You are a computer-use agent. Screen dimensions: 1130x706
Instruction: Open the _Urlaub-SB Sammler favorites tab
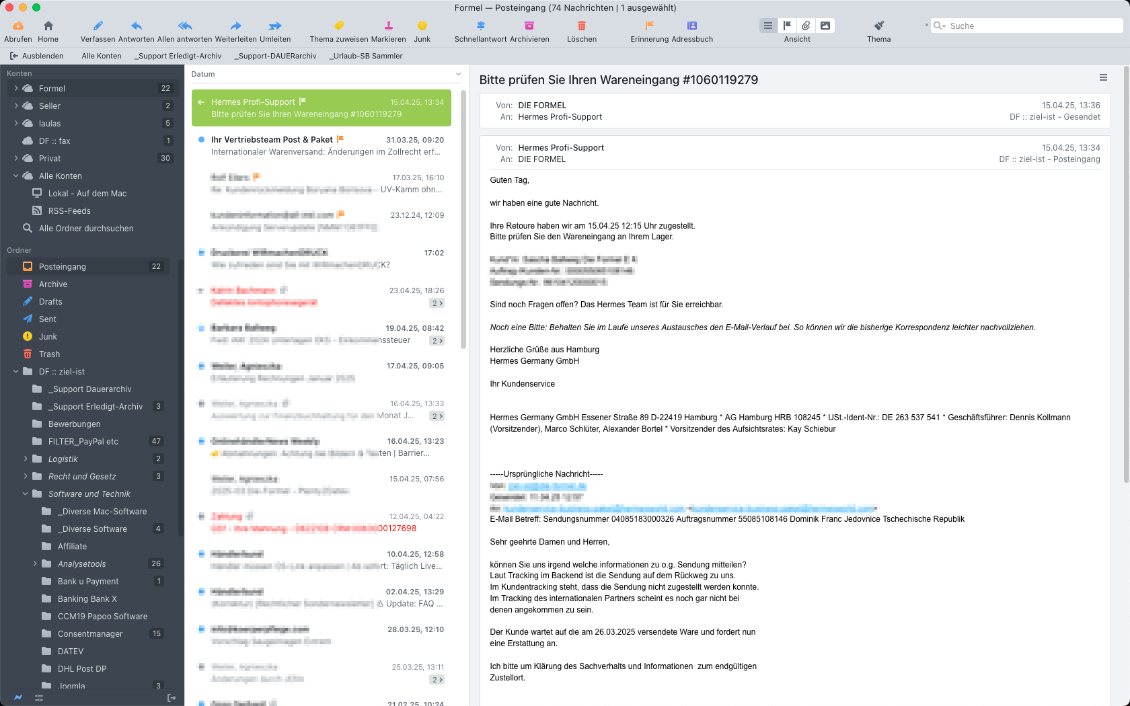coord(366,56)
